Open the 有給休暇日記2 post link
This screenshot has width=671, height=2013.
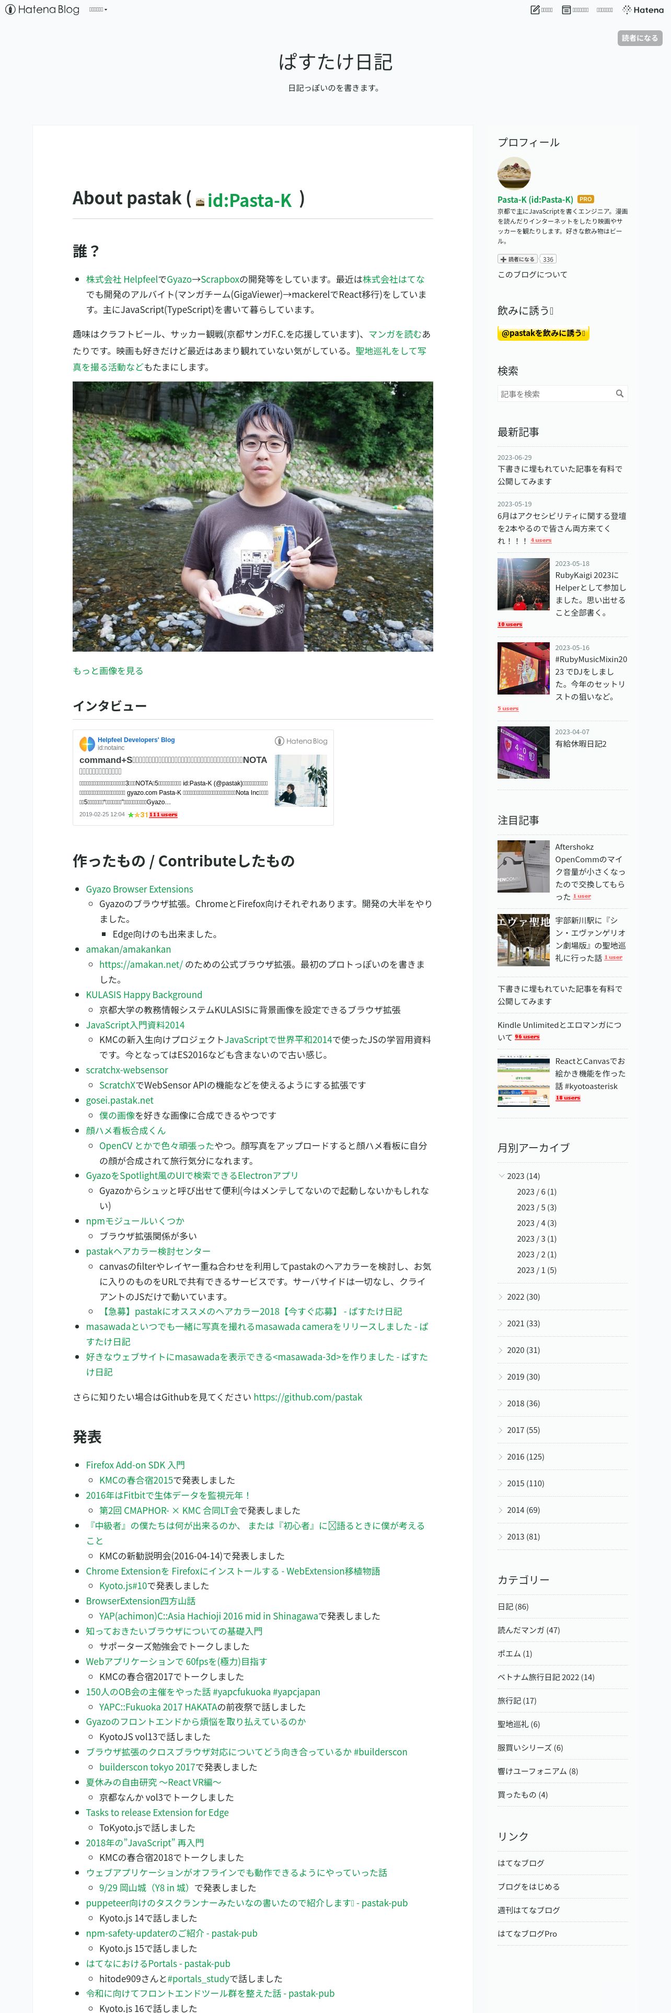tap(581, 744)
